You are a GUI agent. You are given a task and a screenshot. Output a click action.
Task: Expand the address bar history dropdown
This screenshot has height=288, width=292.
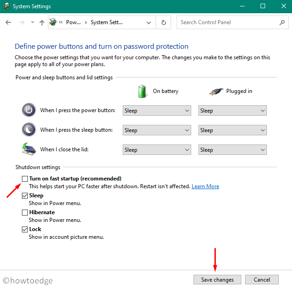click(x=149, y=23)
